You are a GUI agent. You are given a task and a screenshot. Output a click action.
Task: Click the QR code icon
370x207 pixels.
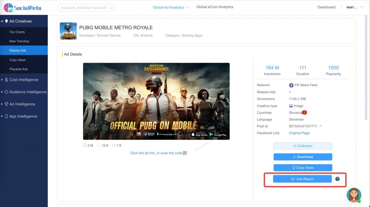pos(185,153)
